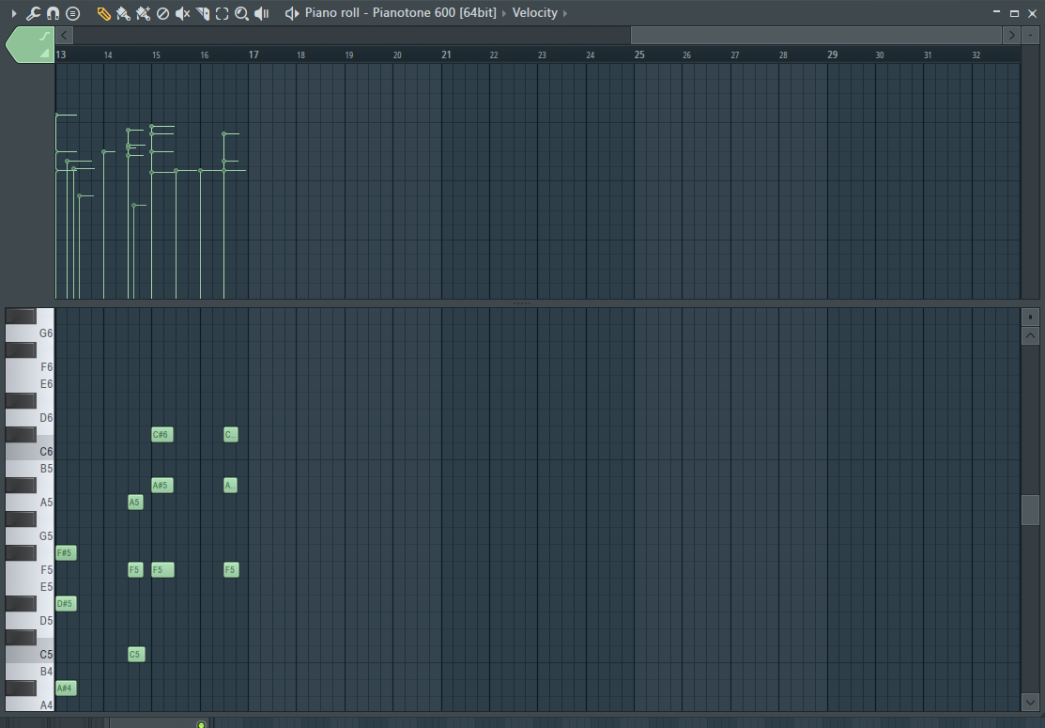Jump to bar 17 on the timeline
The width and height of the screenshot is (1045, 728).
[254, 54]
